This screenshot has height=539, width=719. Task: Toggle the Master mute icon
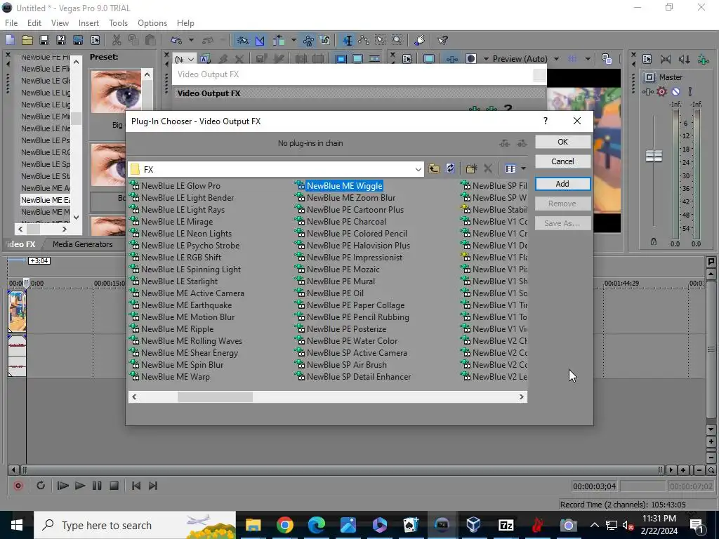676,92
